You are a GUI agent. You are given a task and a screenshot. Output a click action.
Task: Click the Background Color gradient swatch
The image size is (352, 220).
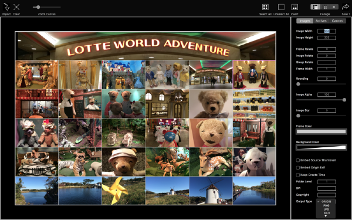tap(321, 147)
